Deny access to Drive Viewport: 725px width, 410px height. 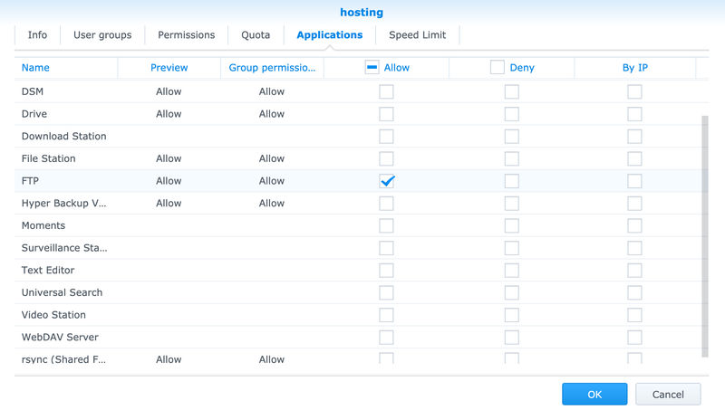(512, 114)
